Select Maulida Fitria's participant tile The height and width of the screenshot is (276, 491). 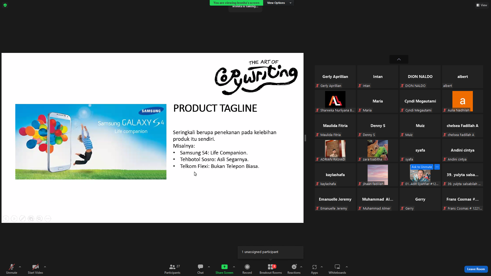[x=335, y=126]
